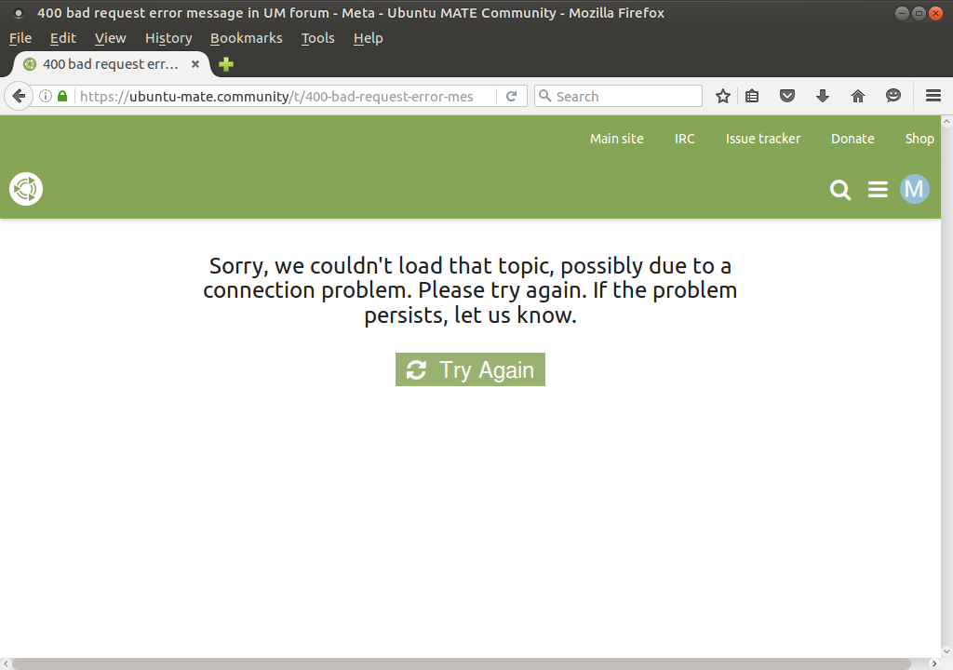Click the vertical scrollbar up arrow

(x=946, y=122)
